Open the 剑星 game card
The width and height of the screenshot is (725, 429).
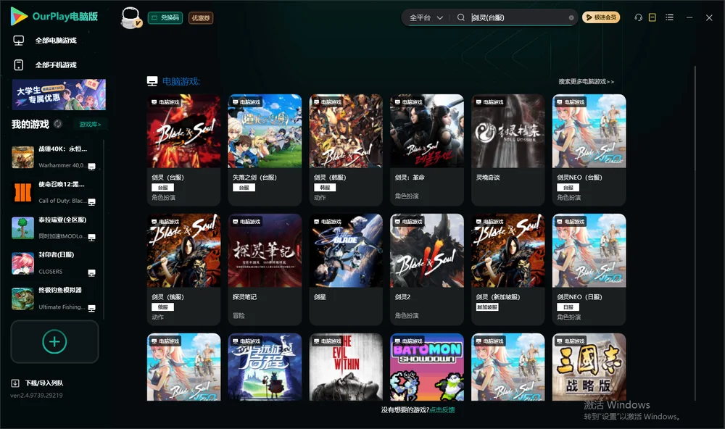point(346,269)
